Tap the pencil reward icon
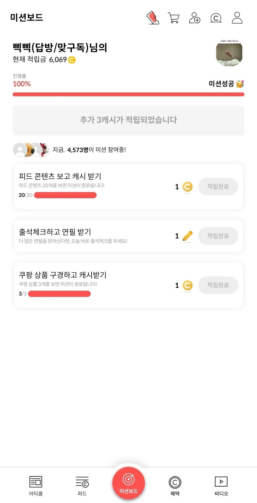This screenshot has width=257, height=503. [187, 236]
